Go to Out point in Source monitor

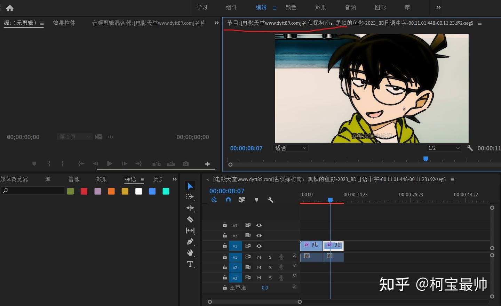click(138, 163)
